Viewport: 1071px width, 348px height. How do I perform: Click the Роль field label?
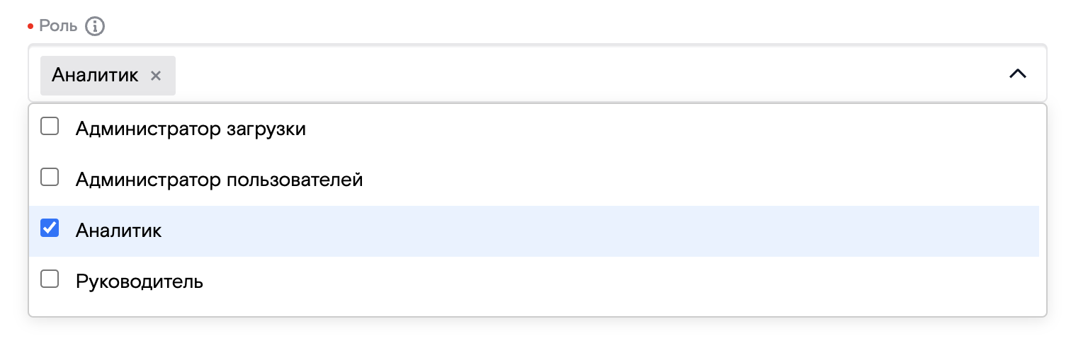(58, 27)
